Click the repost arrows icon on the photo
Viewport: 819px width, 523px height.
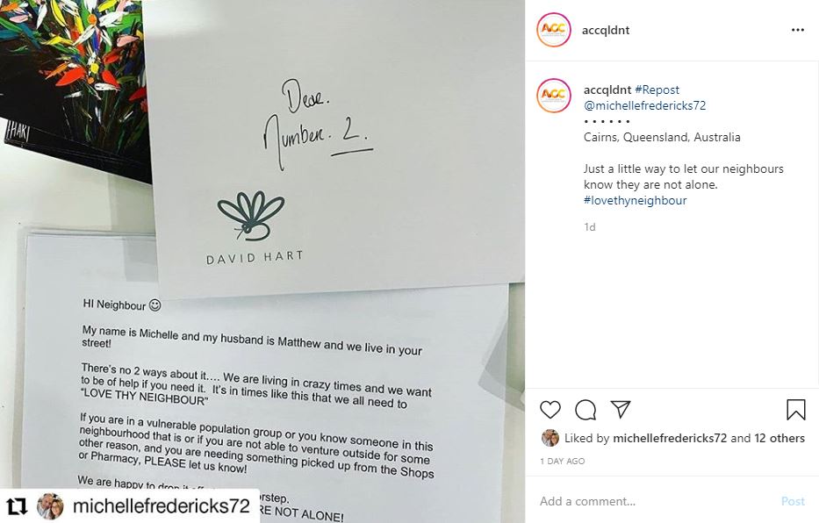(x=17, y=506)
